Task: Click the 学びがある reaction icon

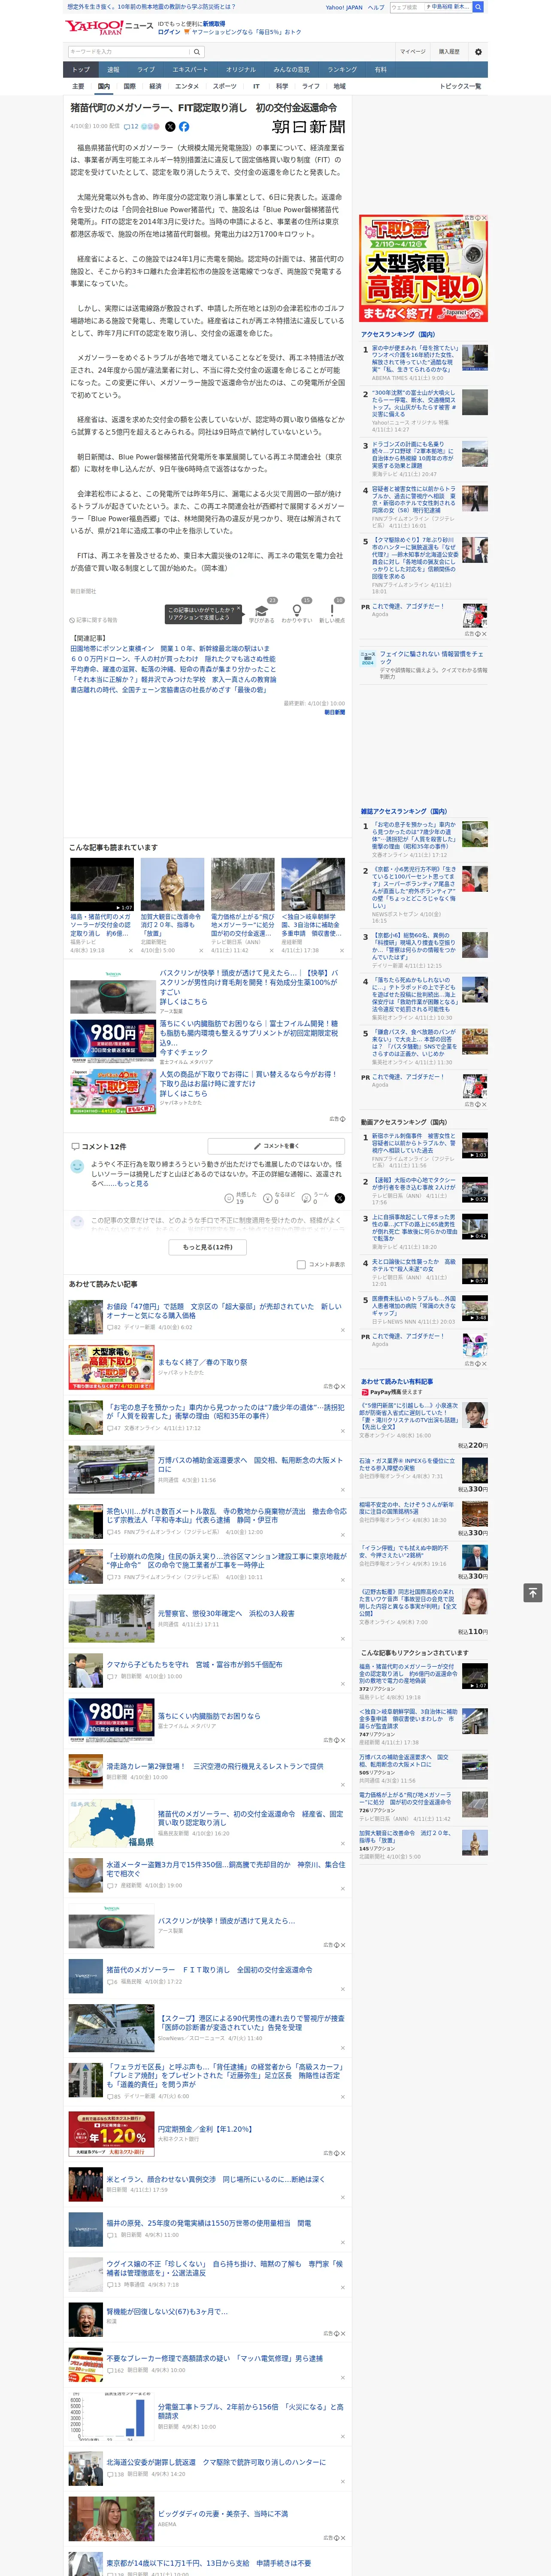Action: coord(262,610)
